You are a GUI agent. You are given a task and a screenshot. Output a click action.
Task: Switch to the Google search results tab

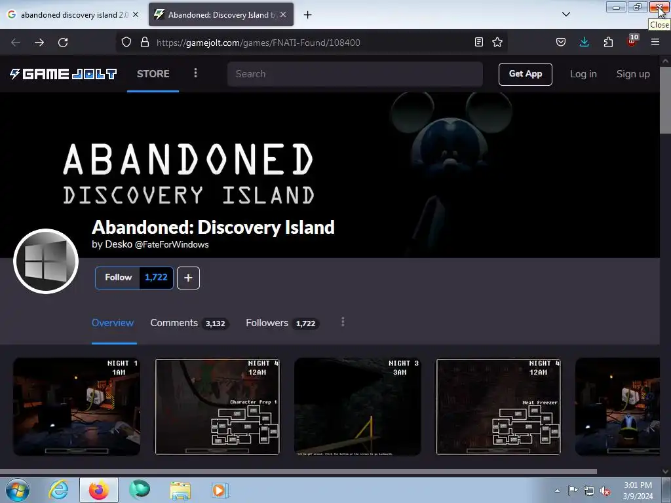73,14
